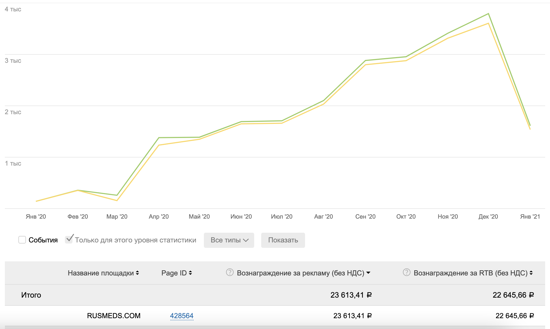Click the Сен '20 axis label

click(x=365, y=216)
